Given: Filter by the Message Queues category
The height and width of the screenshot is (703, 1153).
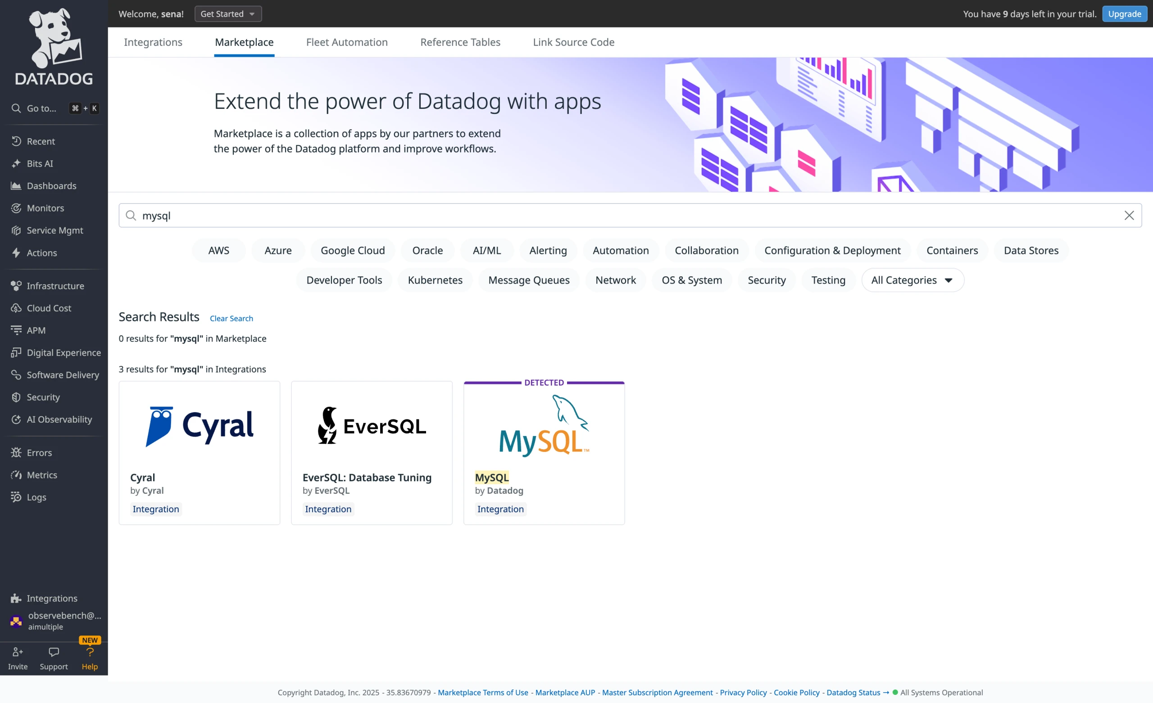Looking at the screenshot, I should coord(529,279).
